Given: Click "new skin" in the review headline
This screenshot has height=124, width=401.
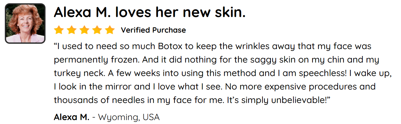Looking at the screenshot, I should coord(214,12).
